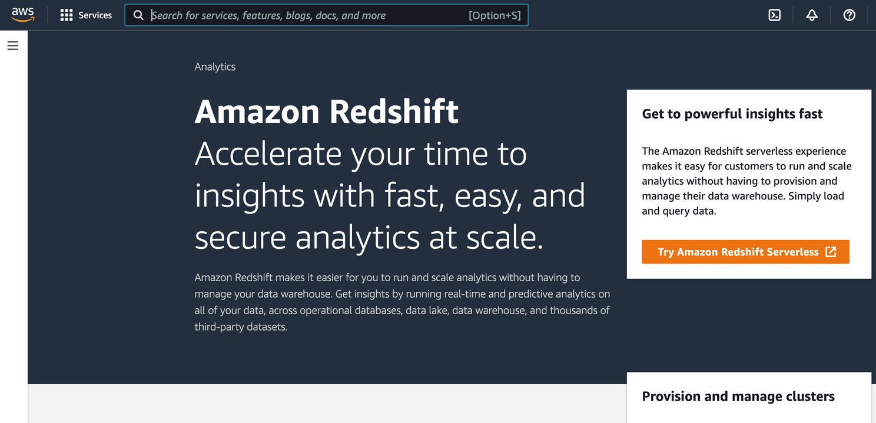Toggle the Redshift left navigation sidebar open
876x423 pixels.
point(12,45)
